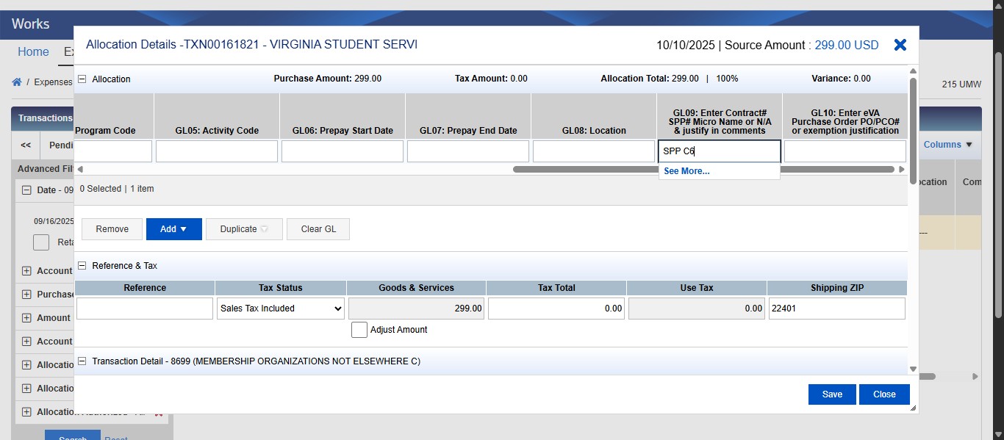
Task: Toggle the checkbox under the Date filter
Action: coord(41,242)
